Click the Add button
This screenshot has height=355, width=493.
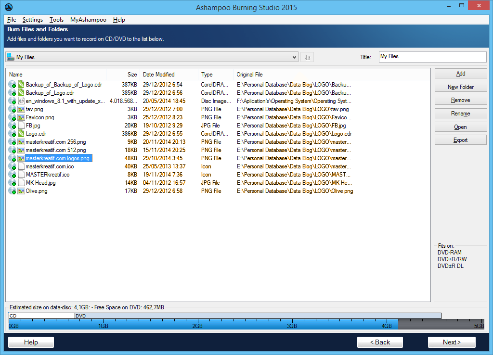tap(461, 74)
